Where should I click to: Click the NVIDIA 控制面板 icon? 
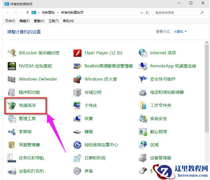[12, 66]
